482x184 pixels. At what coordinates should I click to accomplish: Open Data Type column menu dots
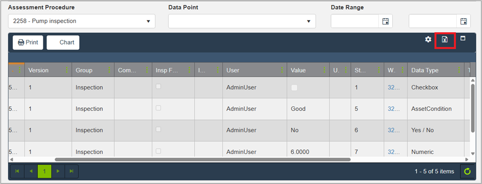pos(459,70)
